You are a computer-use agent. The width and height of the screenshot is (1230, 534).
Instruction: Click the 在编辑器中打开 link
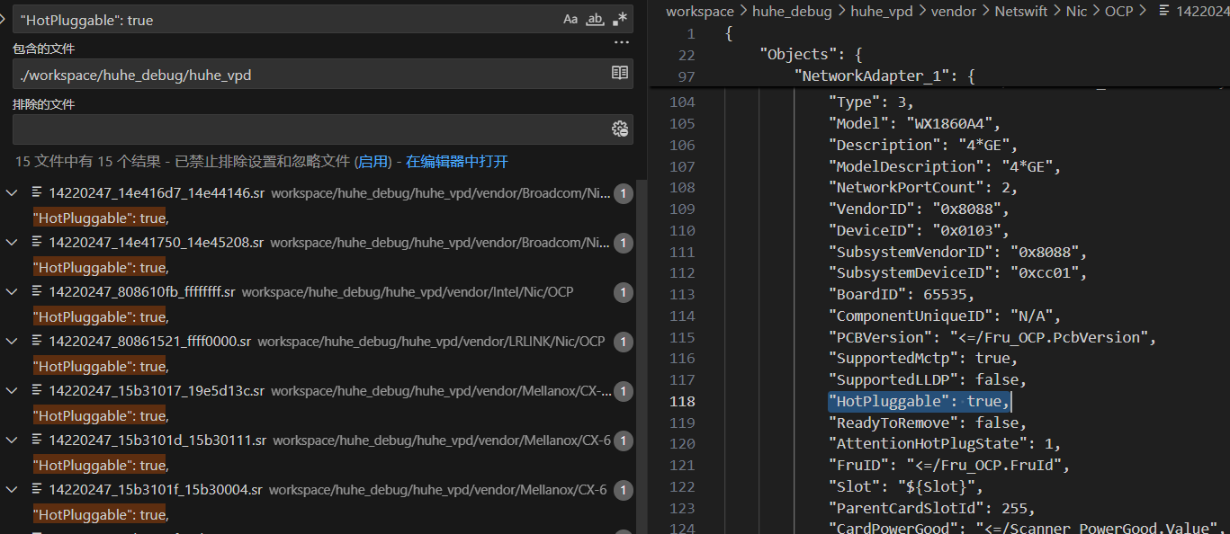coord(456,162)
